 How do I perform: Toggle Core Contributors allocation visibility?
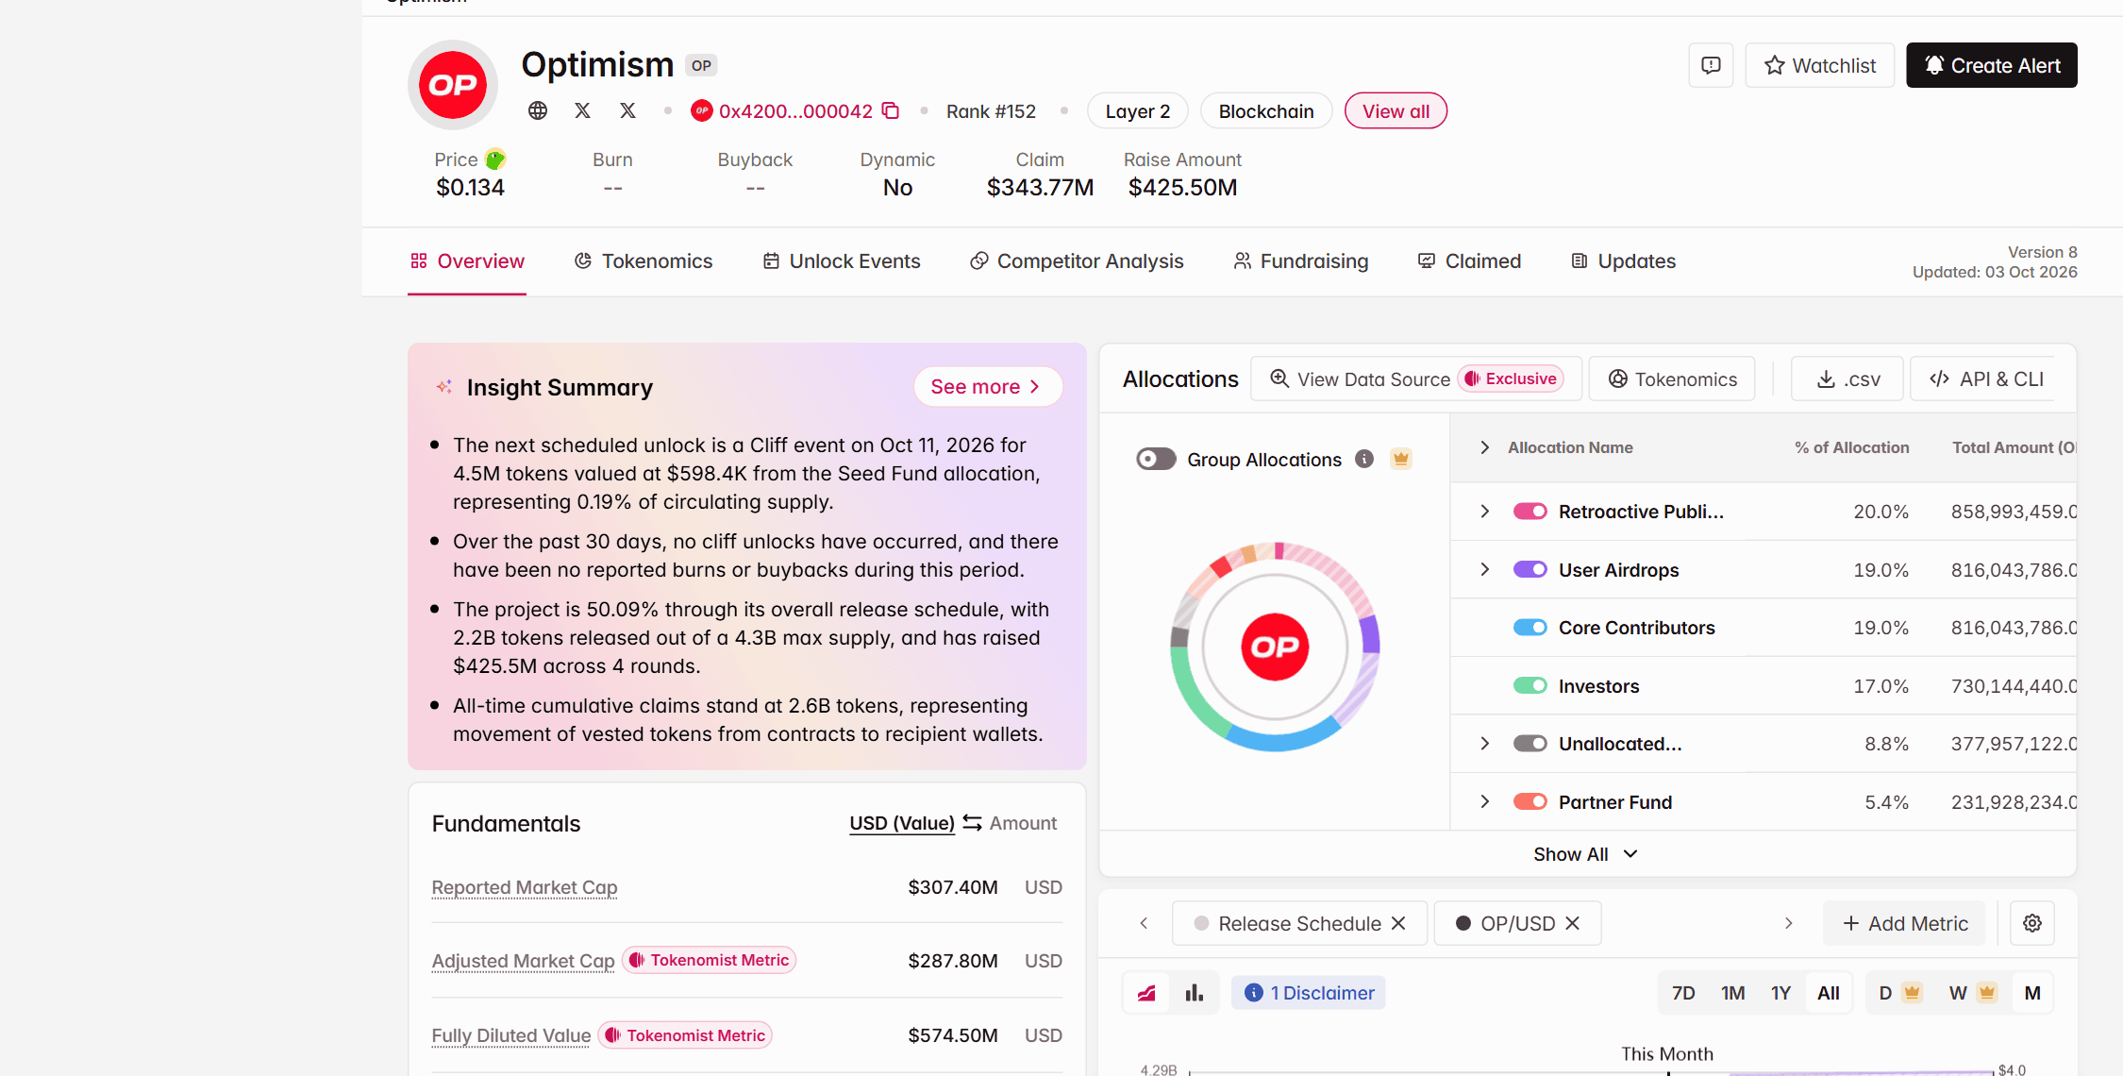pyautogui.click(x=1530, y=628)
